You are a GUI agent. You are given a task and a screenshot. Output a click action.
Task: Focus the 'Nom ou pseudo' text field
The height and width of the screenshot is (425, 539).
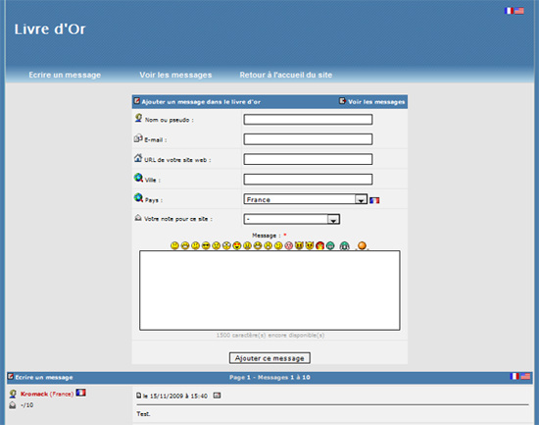308,120
